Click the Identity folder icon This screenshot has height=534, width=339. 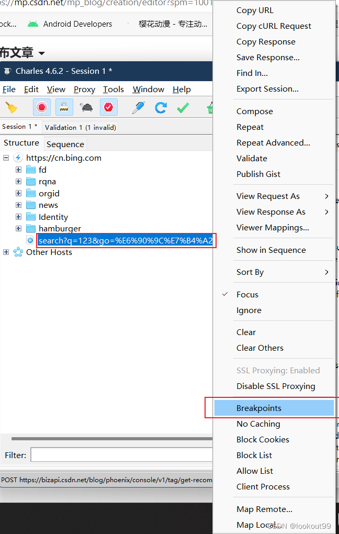point(31,217)
